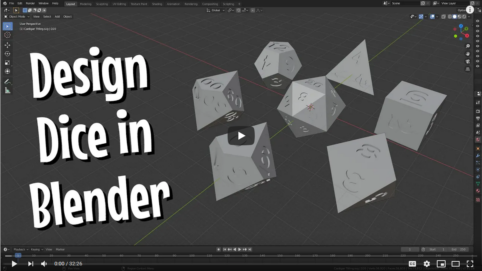Image resolution: width=482 pixels, height=271 pixels.
Task: Click the timeline playhead at frame 1
Action: point(18,255)
